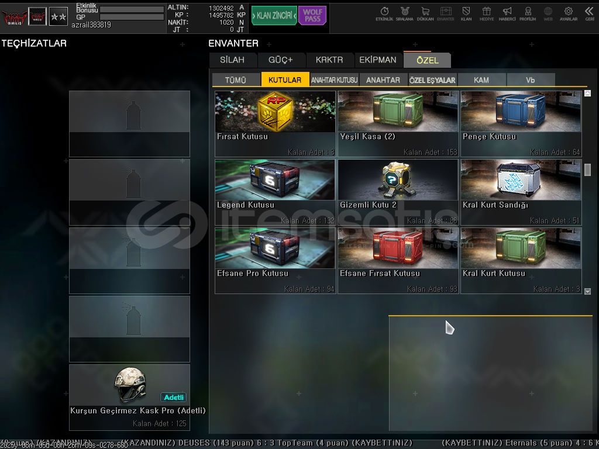Go back with the Geri arrows
Viewport: 599px width, 449px height.
pos(589,14)
